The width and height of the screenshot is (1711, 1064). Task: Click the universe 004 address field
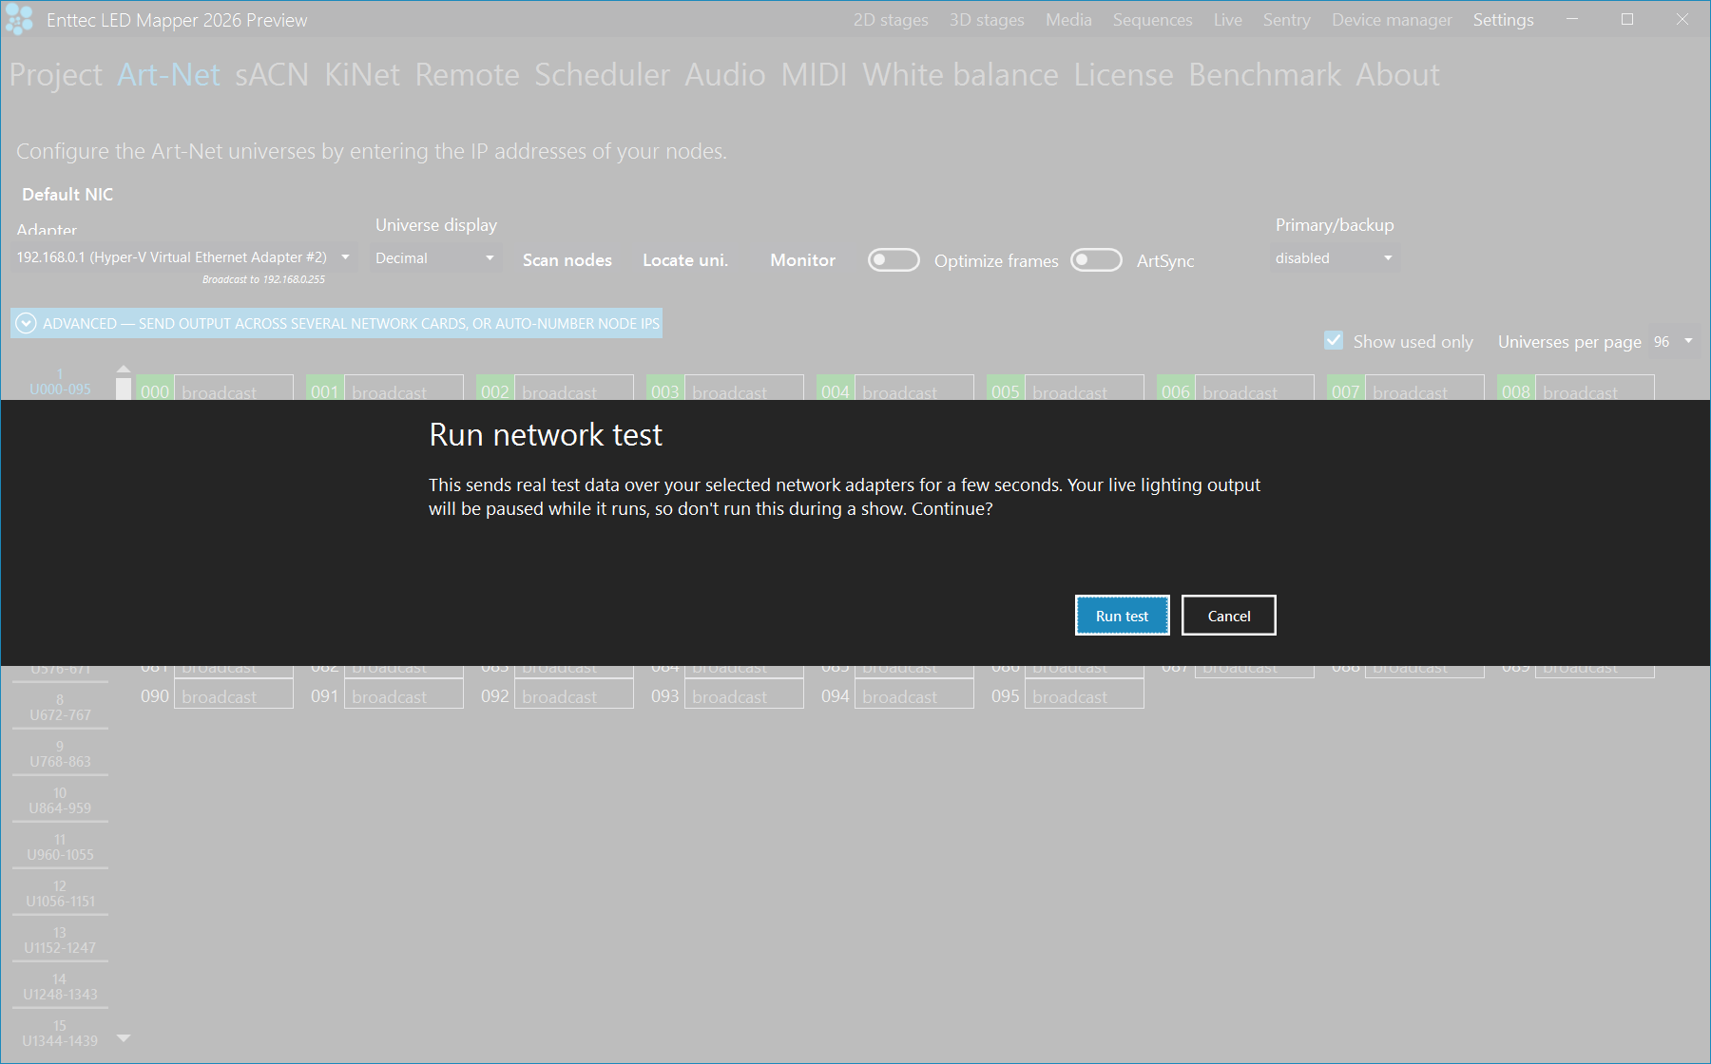coord(914,389)
